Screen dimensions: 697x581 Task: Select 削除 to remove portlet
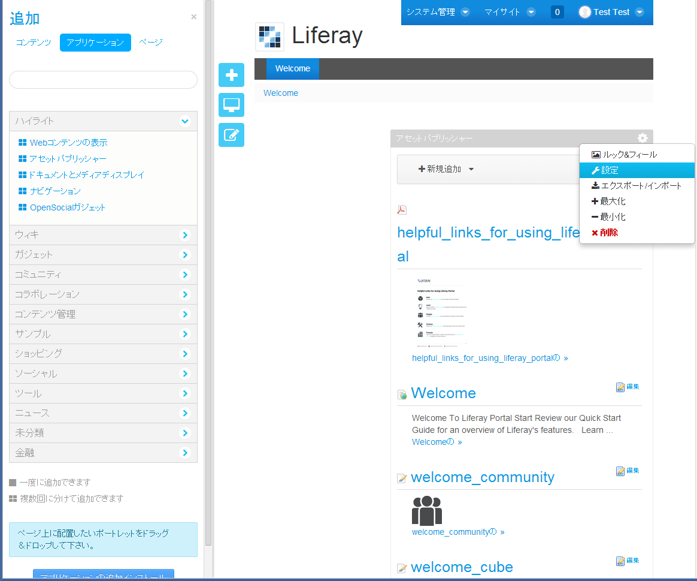637,233
